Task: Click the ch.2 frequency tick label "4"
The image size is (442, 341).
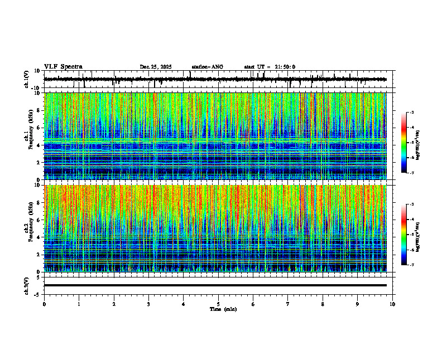Action: tap(39, 237)
